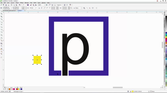Click the yellow fill indicator in status bar
Screen dimensions: 167x93
133,91
